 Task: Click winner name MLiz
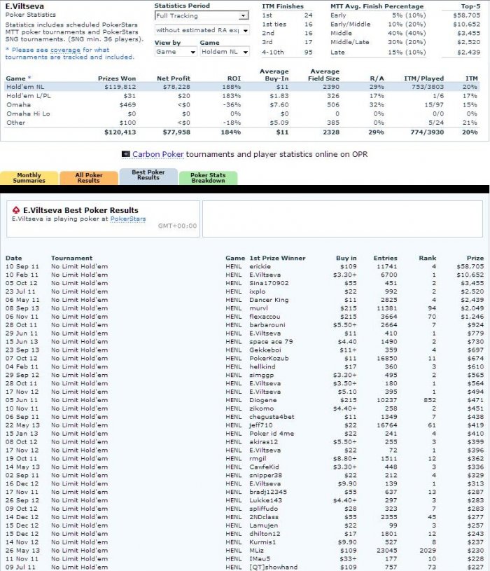(x=256, y=551)
